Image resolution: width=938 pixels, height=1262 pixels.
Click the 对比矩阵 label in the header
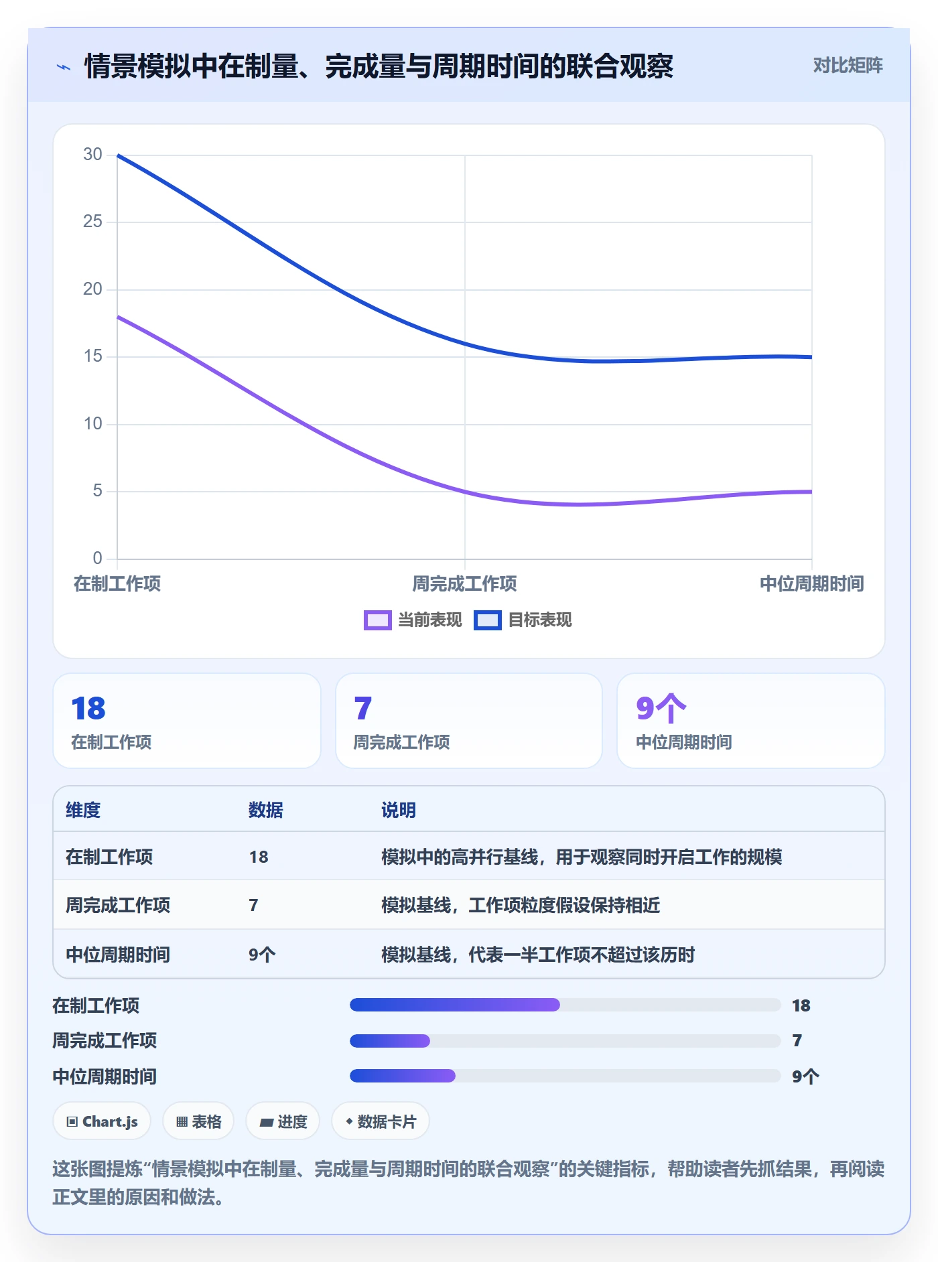pyautogui.click(x=848, y=66)
